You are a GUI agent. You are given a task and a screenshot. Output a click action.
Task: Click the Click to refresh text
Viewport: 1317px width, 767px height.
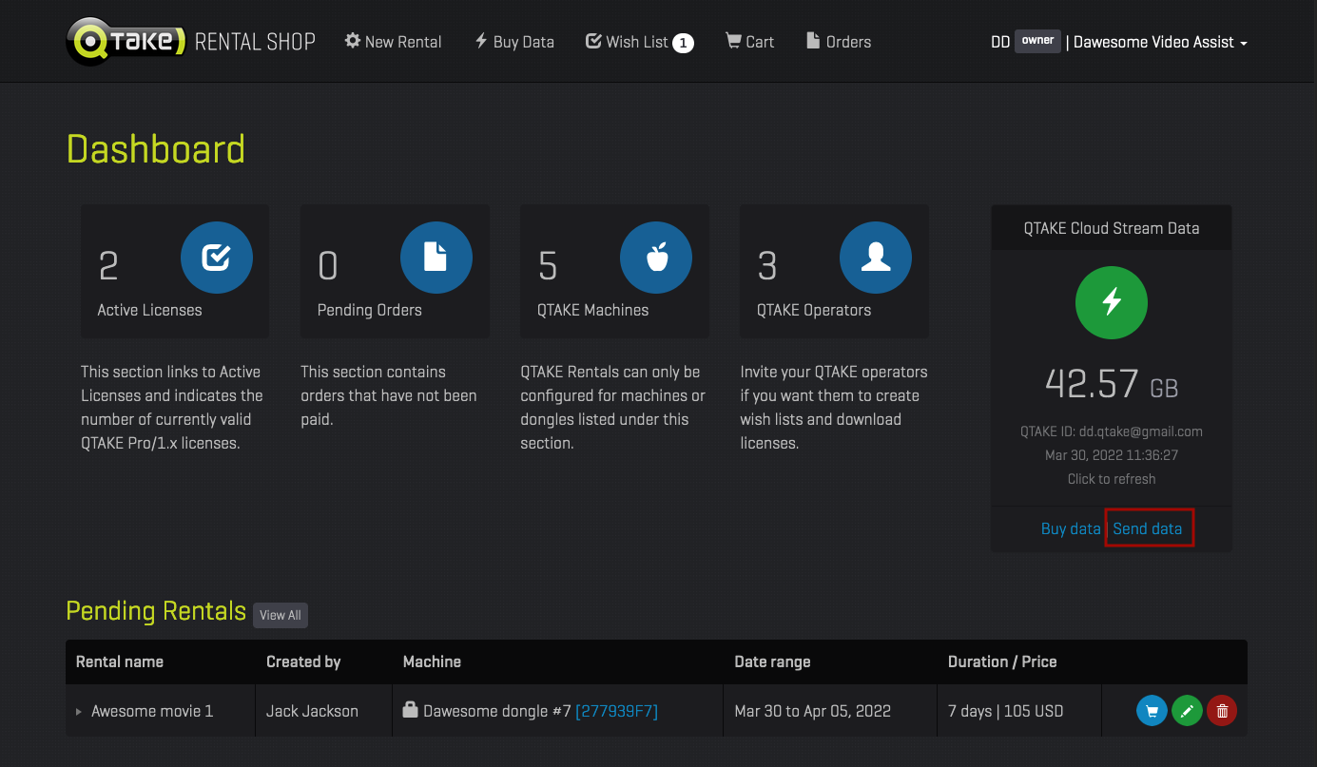(1112, 479)
